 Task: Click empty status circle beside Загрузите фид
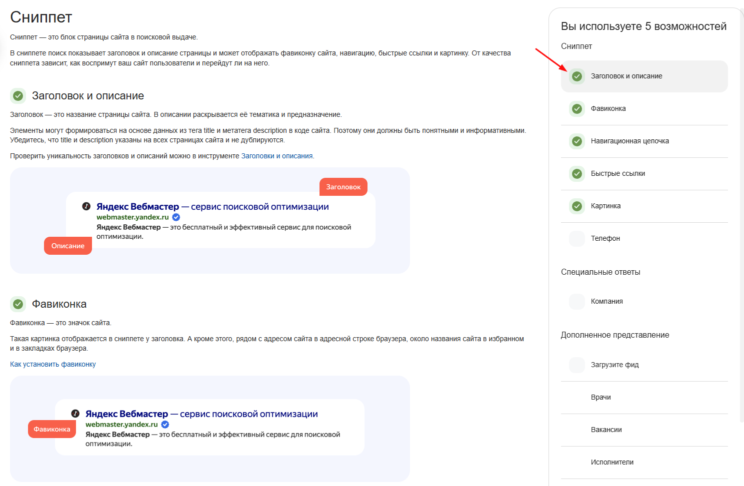point(577,365)
